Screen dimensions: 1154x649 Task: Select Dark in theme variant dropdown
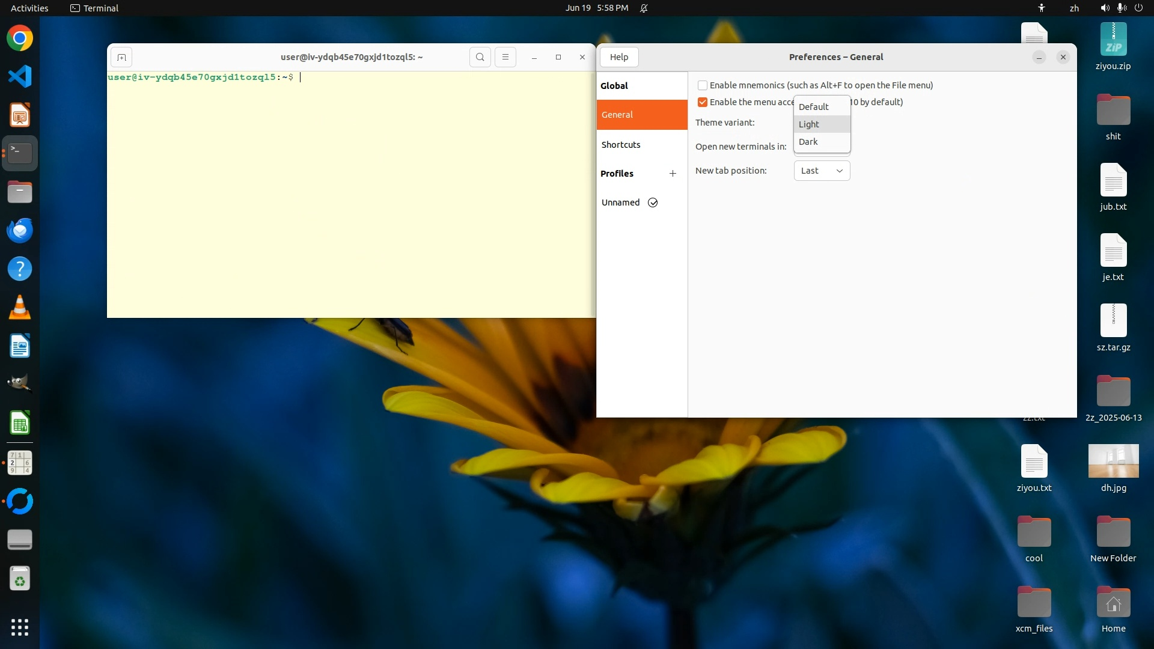(808, 142)
